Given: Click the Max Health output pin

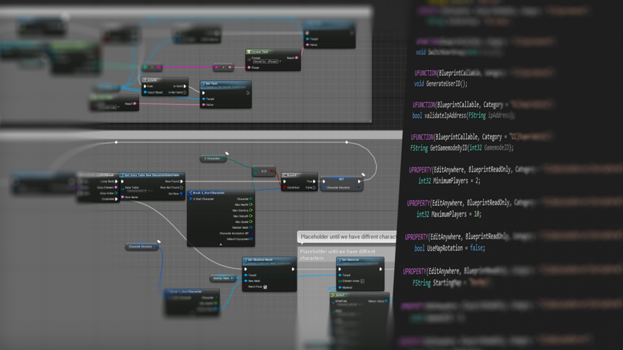Looking at the screenshot, I should [x=251, y=204].
